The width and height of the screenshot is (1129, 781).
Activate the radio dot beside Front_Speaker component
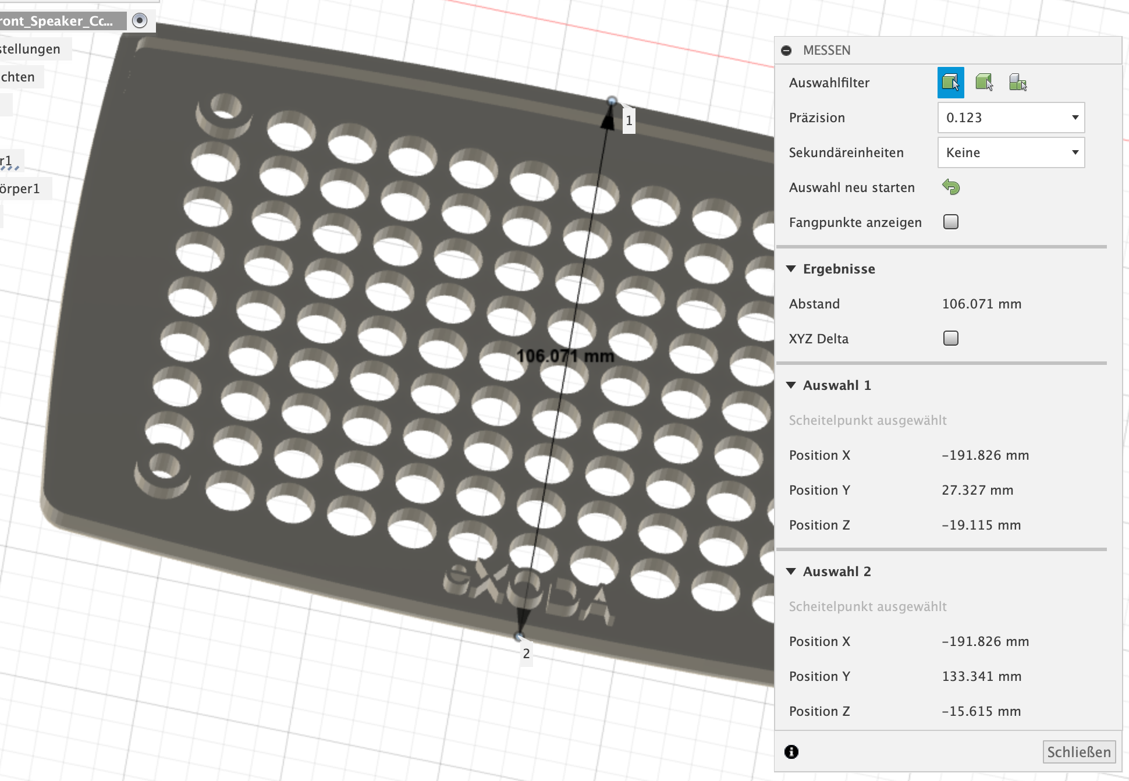[140, 20]
